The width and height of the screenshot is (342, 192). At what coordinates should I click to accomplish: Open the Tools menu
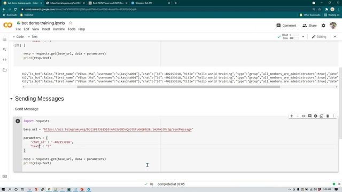click(x=72, y=29)
